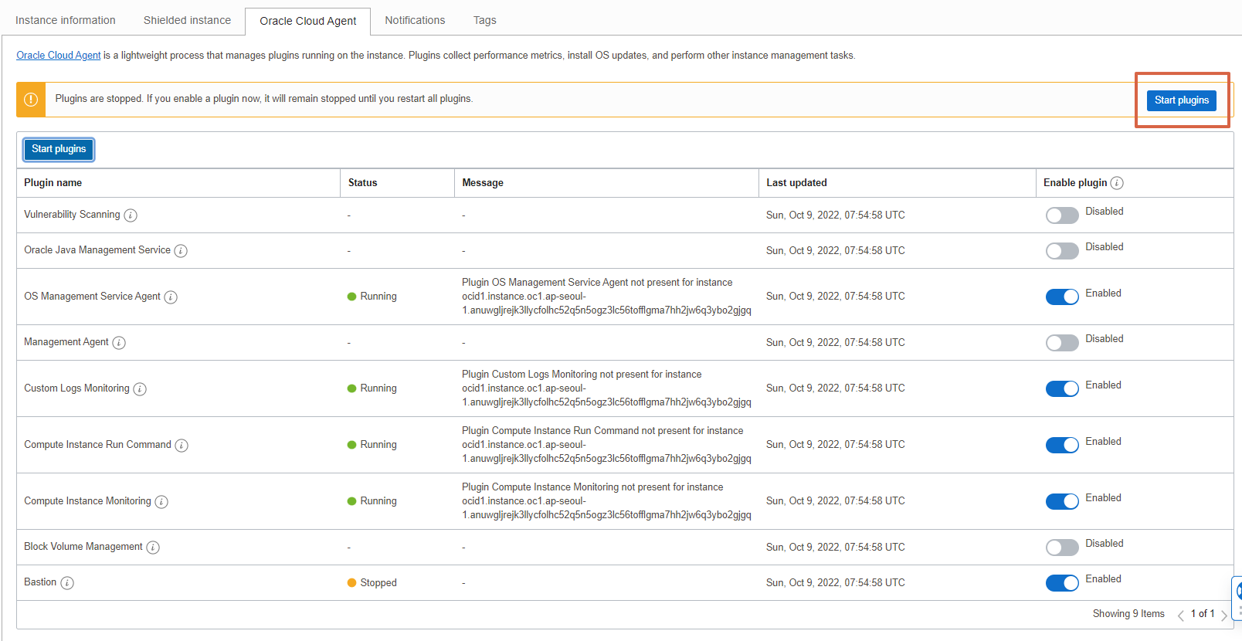Click Stopped status of Bastion
The height and width of the screenshot is (641, 1242).
[x=372, y=583]
